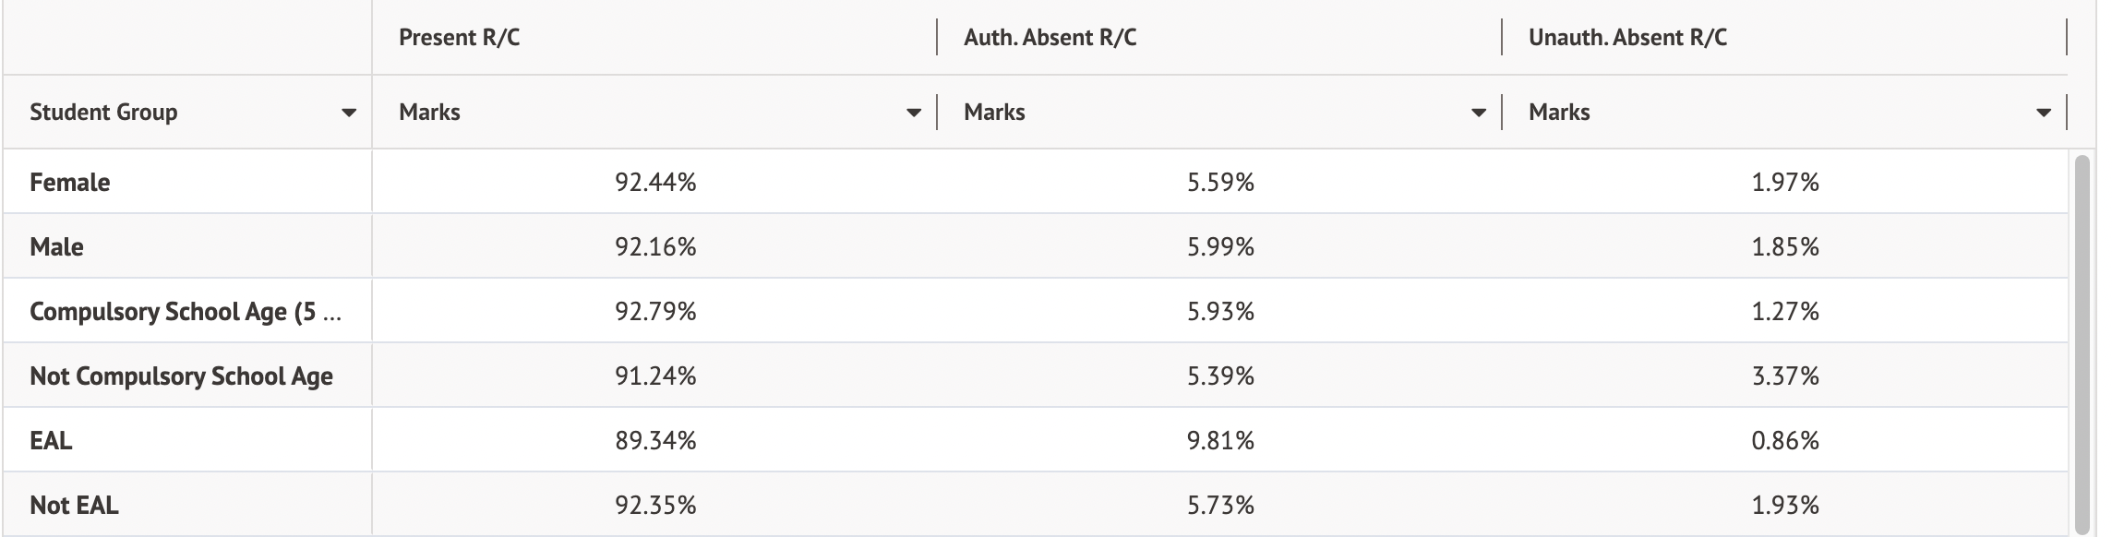Click the table's vertical scrollbar
2112x537 pixels.
point(2081,341)
